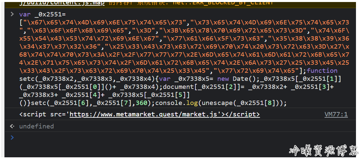Viewport: 359px width, 162px height.
Task: Click the function keyword in the code
Action: 322,70
